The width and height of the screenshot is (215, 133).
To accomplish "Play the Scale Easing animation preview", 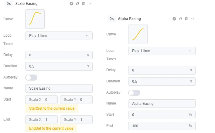I will (71, 4).
